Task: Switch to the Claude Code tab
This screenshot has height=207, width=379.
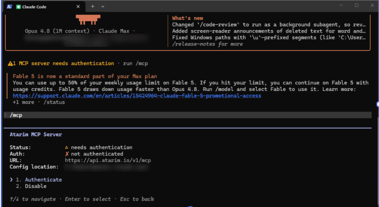Action: coord(45,7)
